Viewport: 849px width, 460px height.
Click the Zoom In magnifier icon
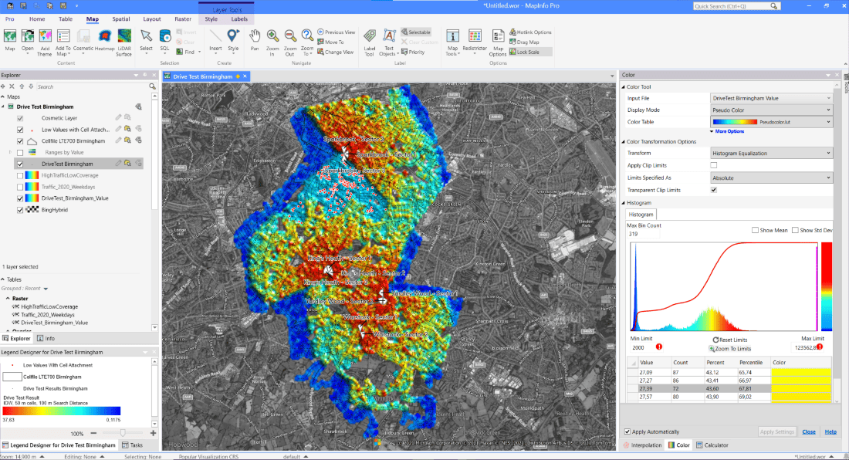(272, 37)
